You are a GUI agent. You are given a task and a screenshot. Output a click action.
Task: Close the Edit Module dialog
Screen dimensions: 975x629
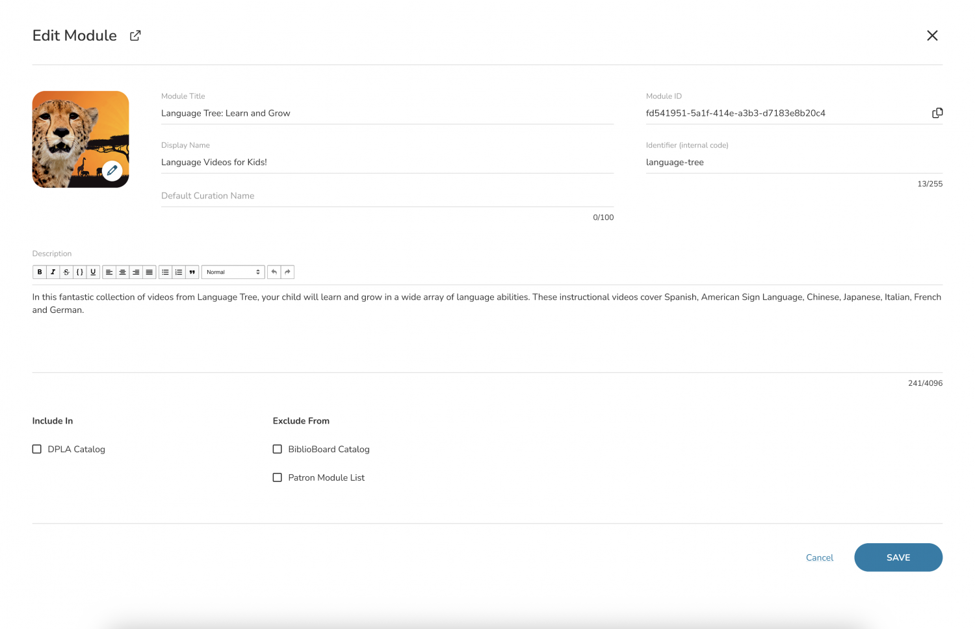coord(932,36)
